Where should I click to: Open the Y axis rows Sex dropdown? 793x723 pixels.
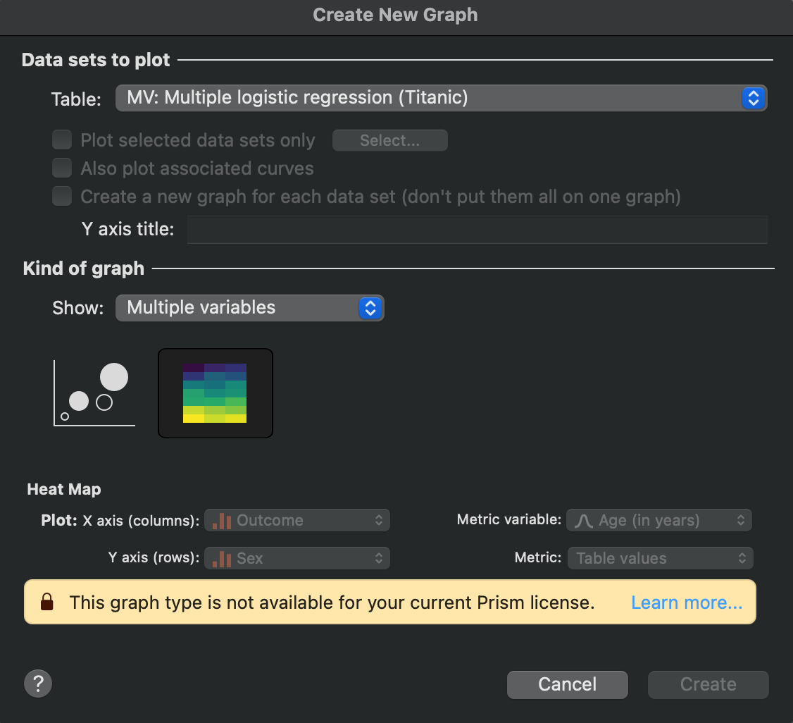click(x=297, y=559)
